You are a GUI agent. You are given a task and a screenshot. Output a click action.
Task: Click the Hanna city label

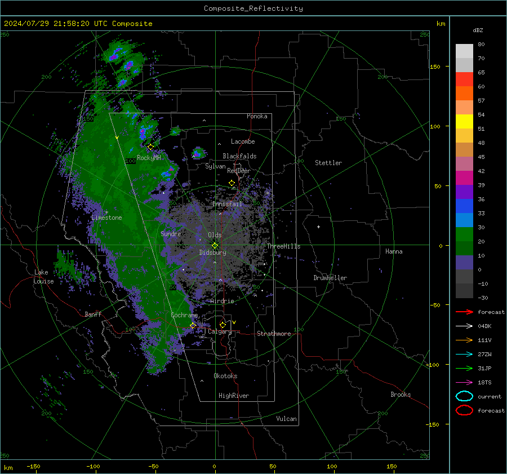coord(394,251)
